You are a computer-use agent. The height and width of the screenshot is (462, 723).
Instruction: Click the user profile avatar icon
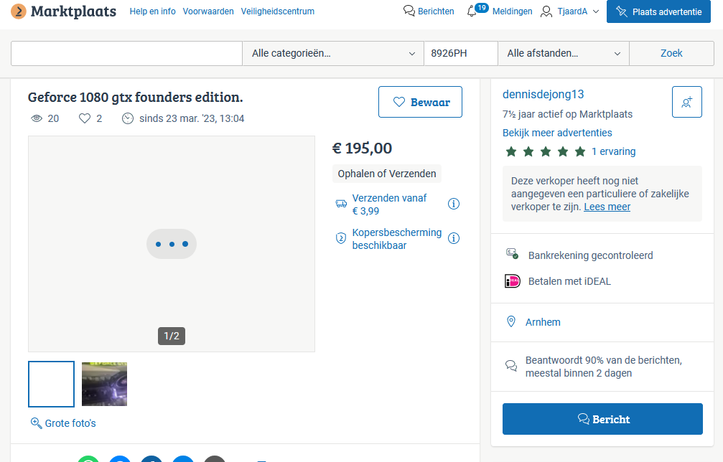(546, 11)
